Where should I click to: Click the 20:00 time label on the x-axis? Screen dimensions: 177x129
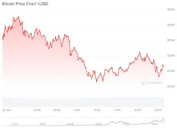[138, 110]
